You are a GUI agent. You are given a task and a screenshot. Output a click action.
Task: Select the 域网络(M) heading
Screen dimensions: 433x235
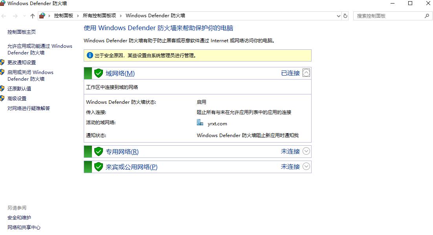120,74
